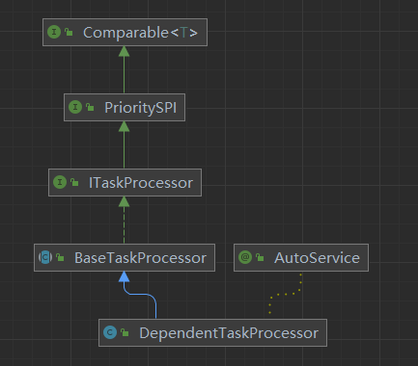The image size is (418, 366).
Task: Click the annotation @ icon on AutoService
Action: 245,257
